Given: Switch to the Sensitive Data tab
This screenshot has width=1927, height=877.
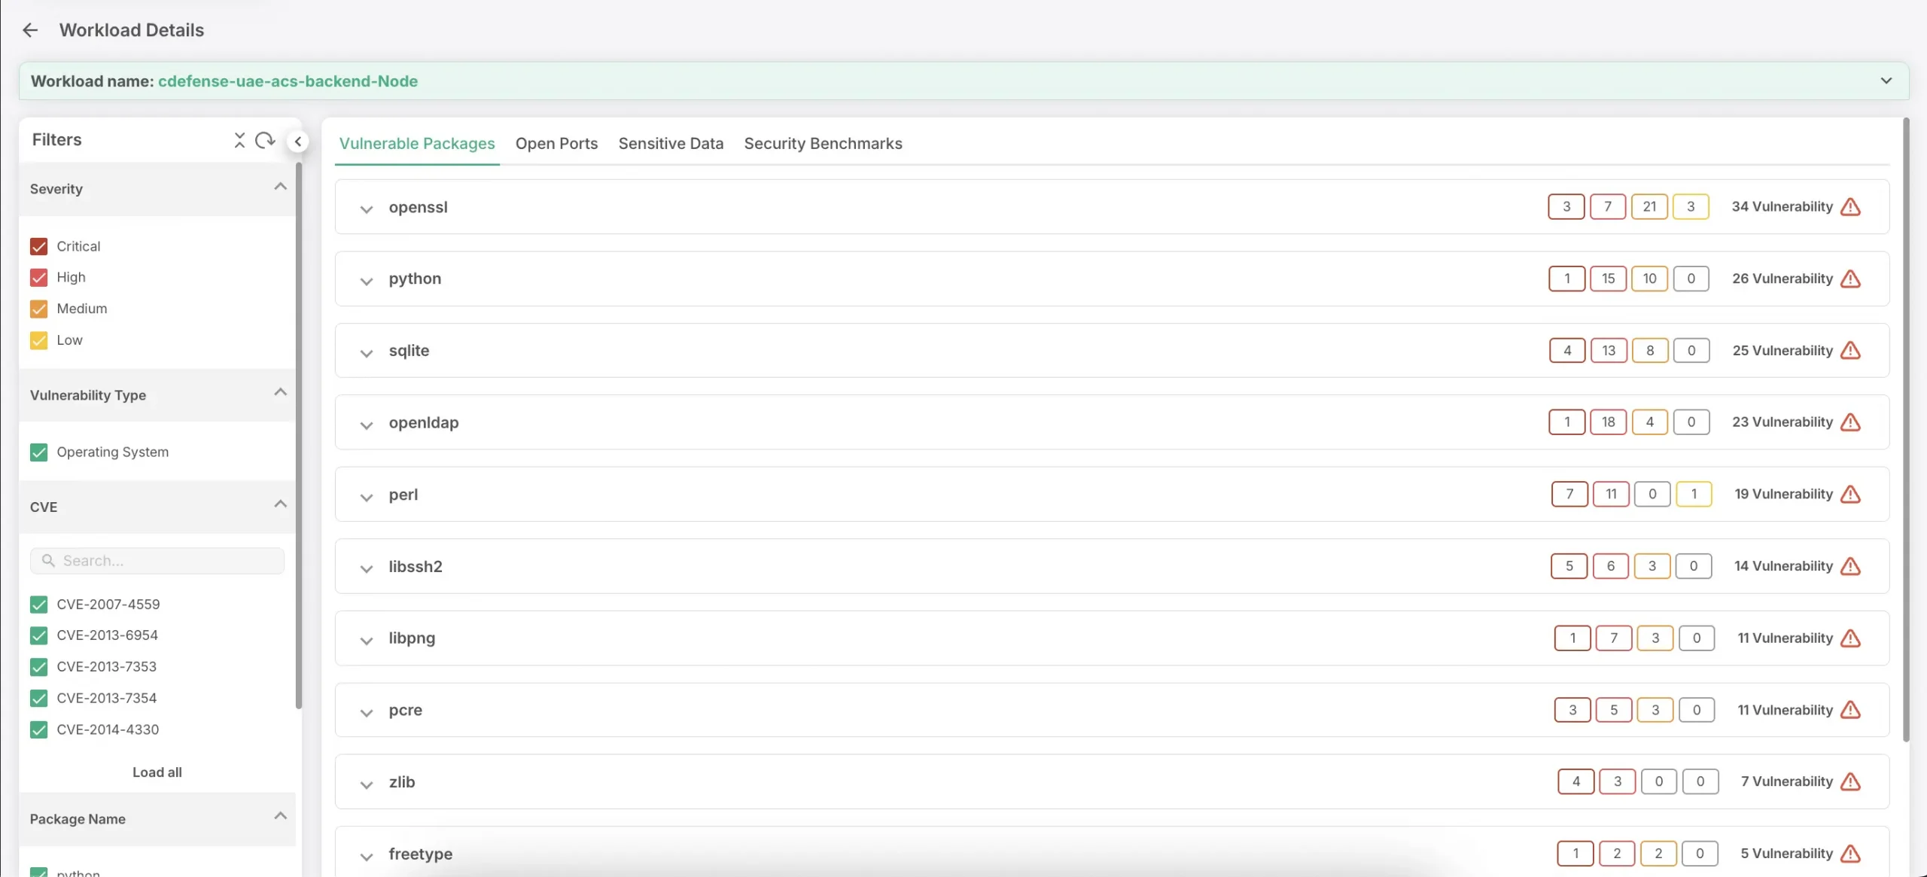Looking at the screenshot, I should pyautogui.click(x=670, y=144).
